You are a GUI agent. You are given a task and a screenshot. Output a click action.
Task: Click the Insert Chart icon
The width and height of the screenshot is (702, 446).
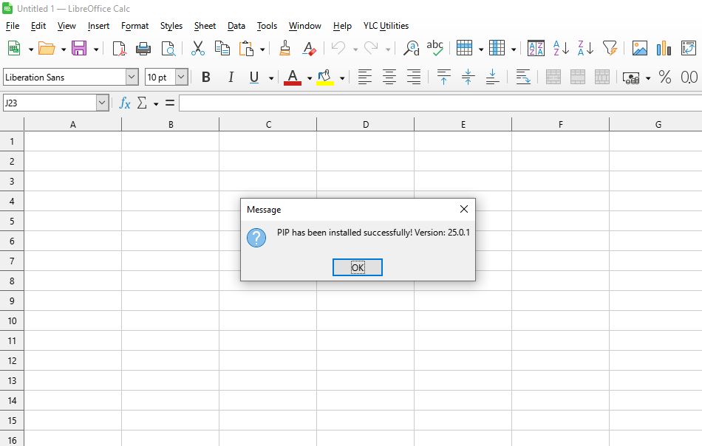click(664, 49)
